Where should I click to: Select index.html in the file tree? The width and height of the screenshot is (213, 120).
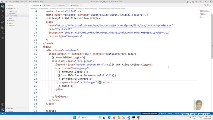coord(13,16)
